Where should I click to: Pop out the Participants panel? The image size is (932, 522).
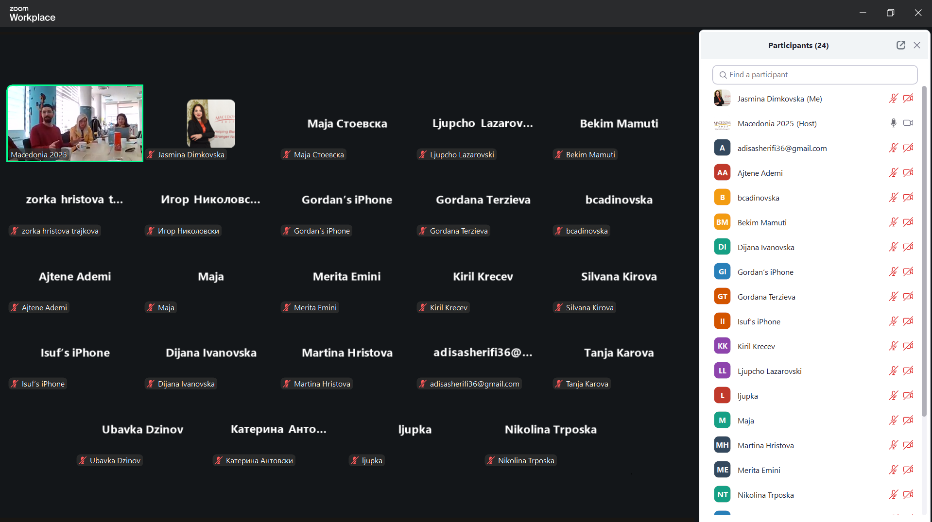[x=900, y=45]
